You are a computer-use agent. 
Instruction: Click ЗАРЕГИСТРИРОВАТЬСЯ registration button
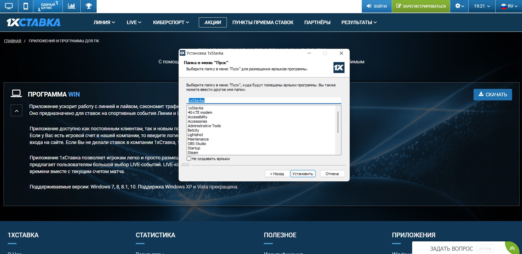pos(421,6)
